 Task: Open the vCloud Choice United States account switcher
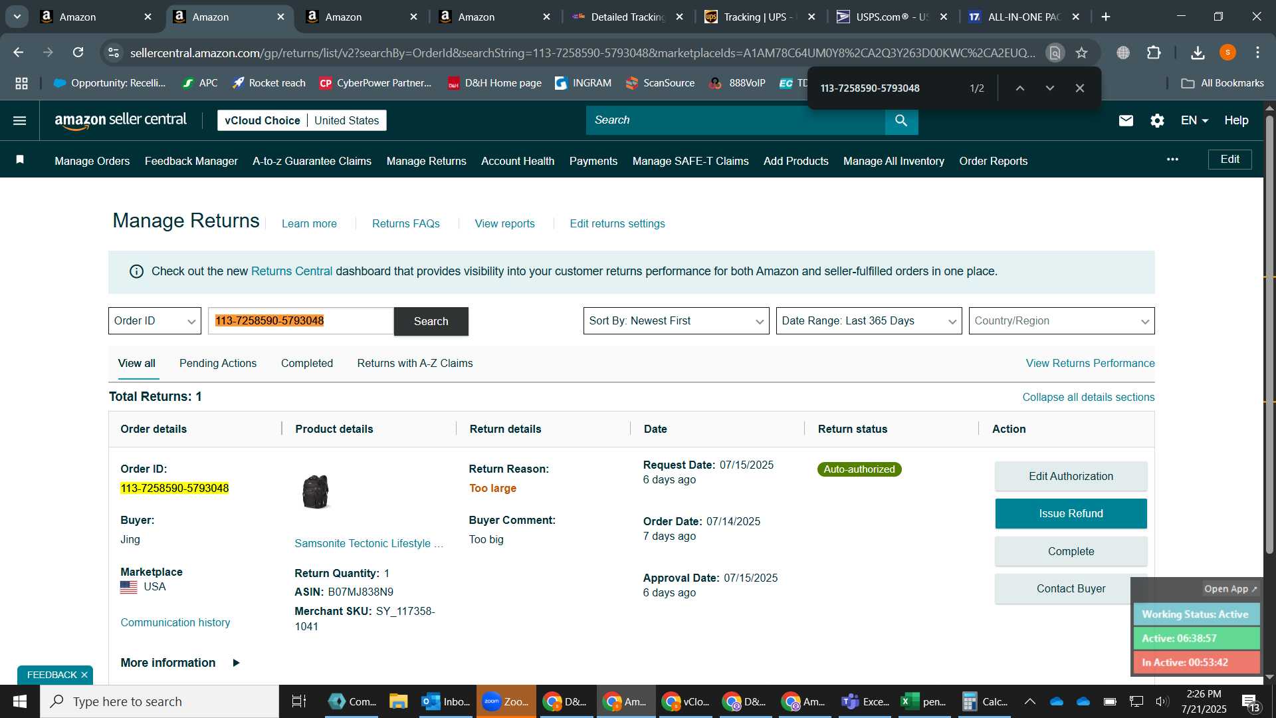302,120
